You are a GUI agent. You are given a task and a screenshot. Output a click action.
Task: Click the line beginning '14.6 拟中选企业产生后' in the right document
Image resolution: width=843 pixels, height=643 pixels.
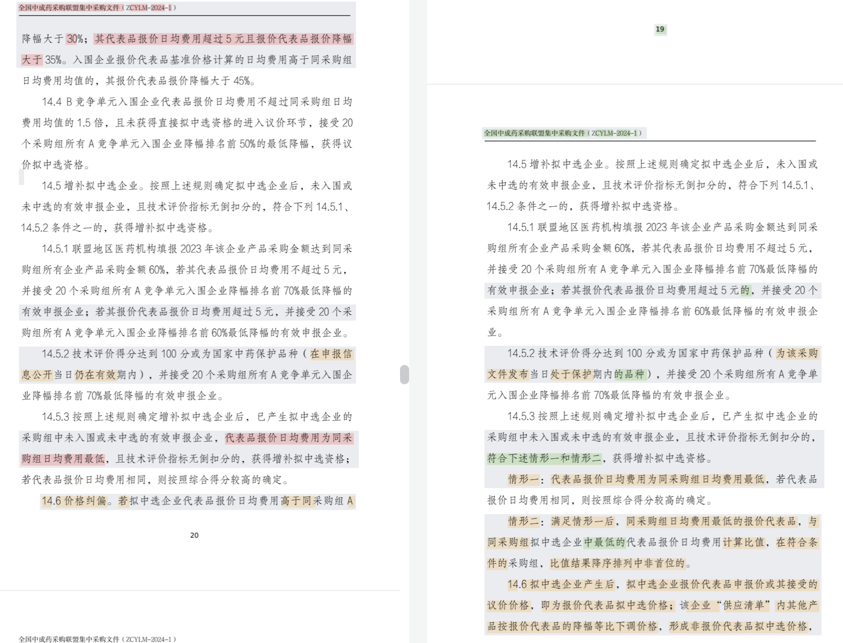(663, 585)
